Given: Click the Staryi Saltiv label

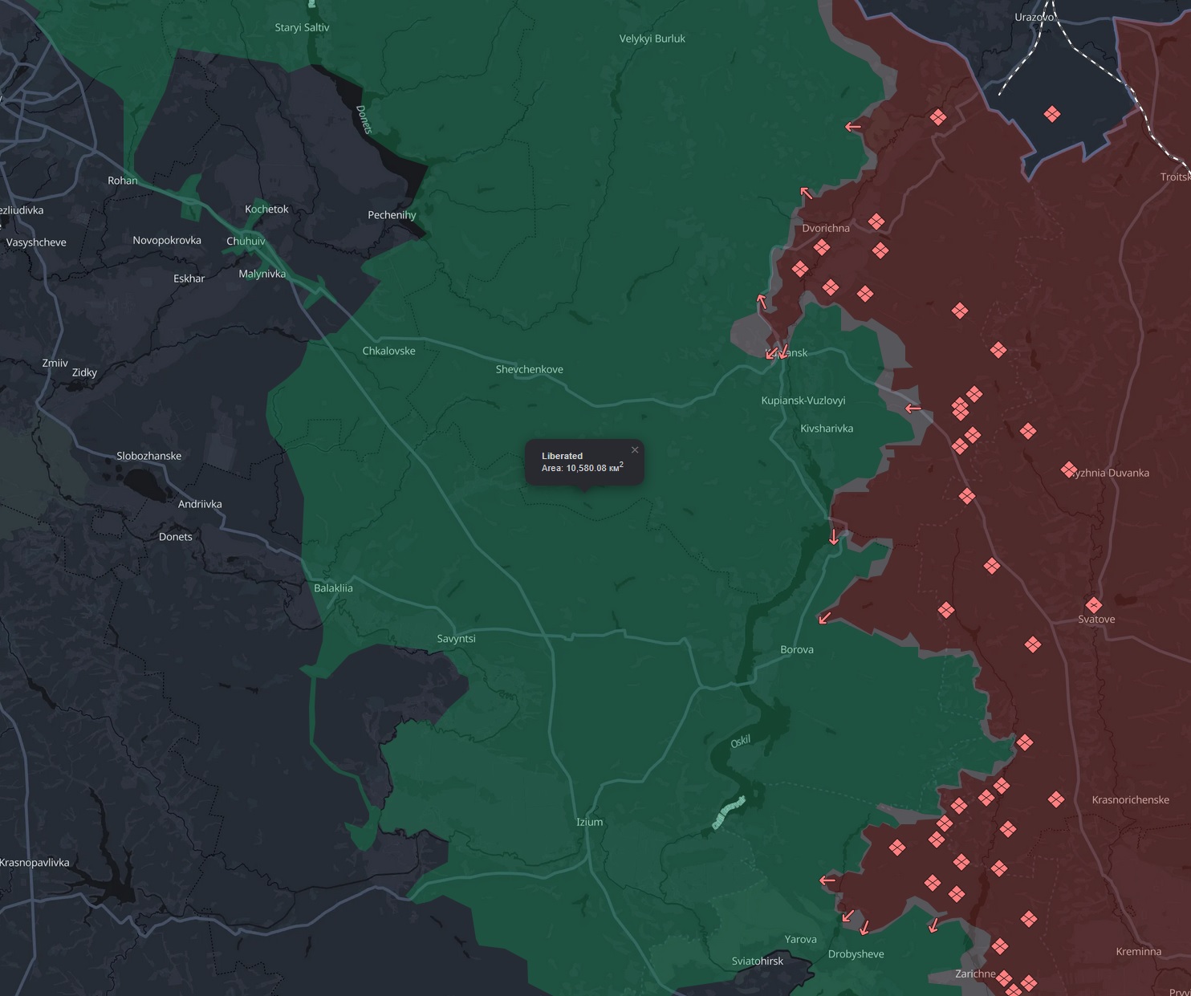Looking at the screenshot, I should [x=302, y=27].
